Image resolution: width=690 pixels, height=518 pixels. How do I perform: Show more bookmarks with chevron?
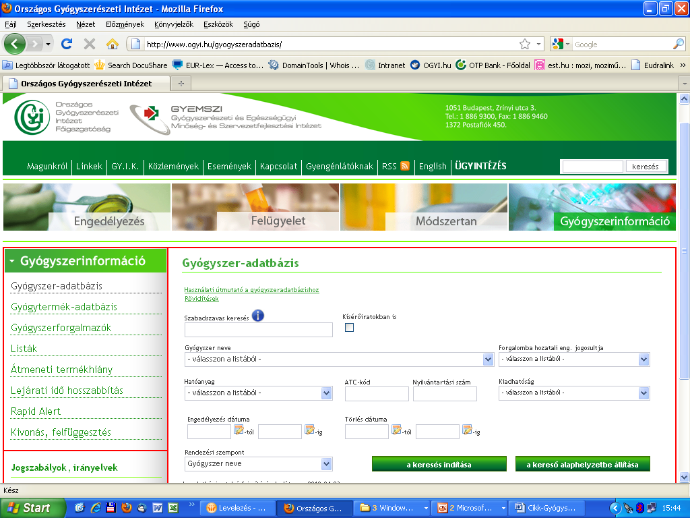[683, 65]
